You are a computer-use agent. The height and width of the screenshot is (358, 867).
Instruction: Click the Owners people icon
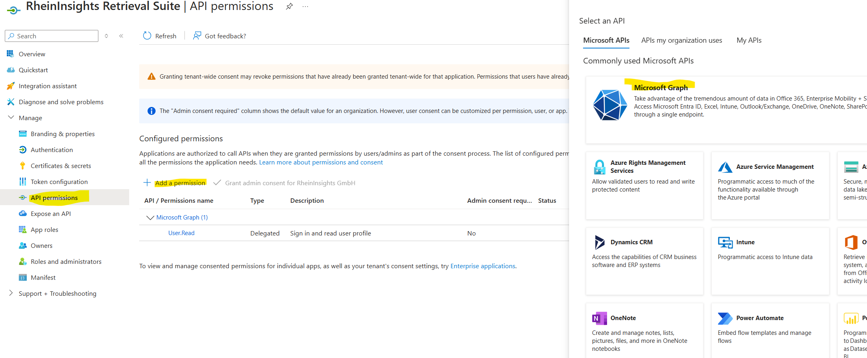point(23,245)
